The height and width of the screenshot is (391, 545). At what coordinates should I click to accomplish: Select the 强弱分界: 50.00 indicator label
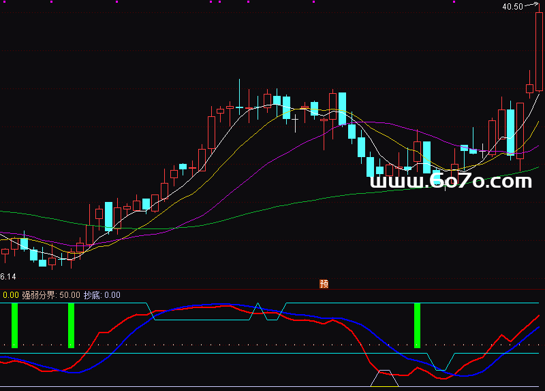[51, 295]
